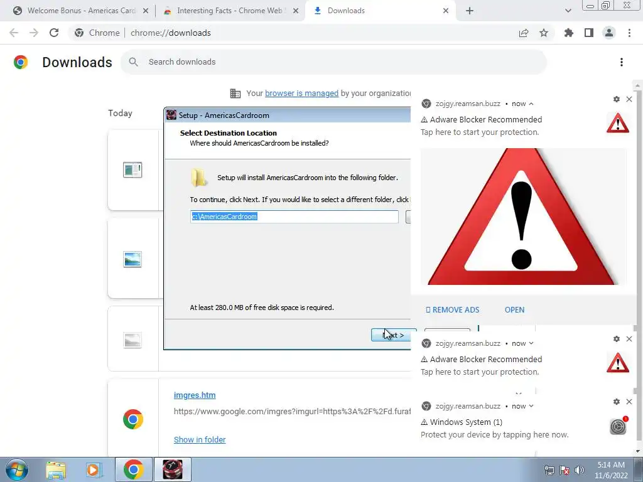Expand the second Adware Blocker notification chevron
The image size is (643, 482).
(531, 343)
